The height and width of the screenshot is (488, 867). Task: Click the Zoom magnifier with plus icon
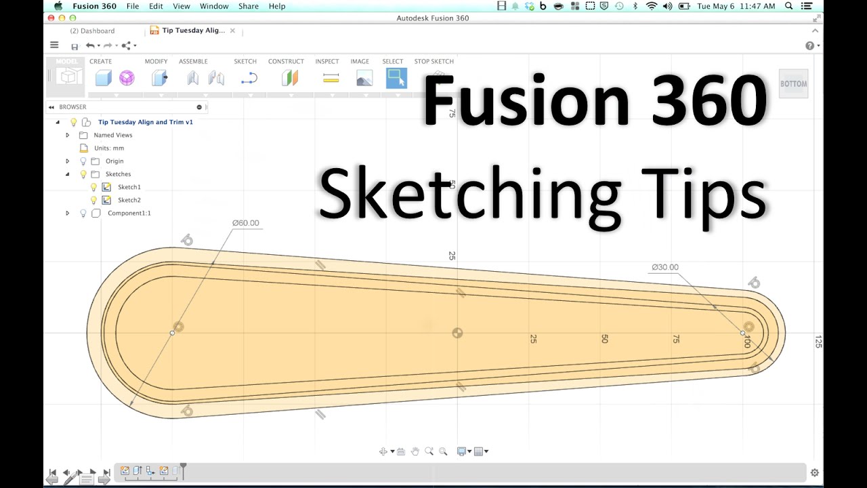click(429, 451)
